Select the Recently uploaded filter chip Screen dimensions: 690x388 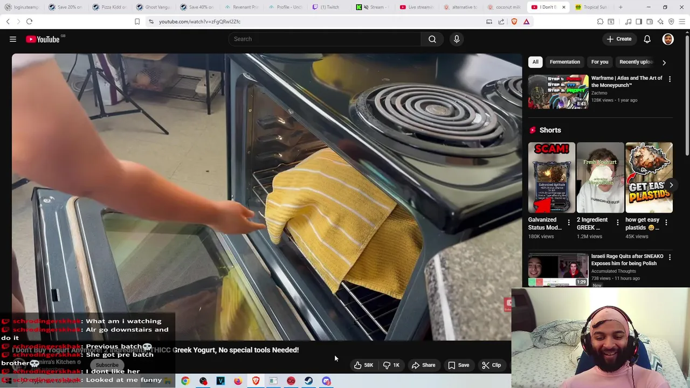point(636,62)
